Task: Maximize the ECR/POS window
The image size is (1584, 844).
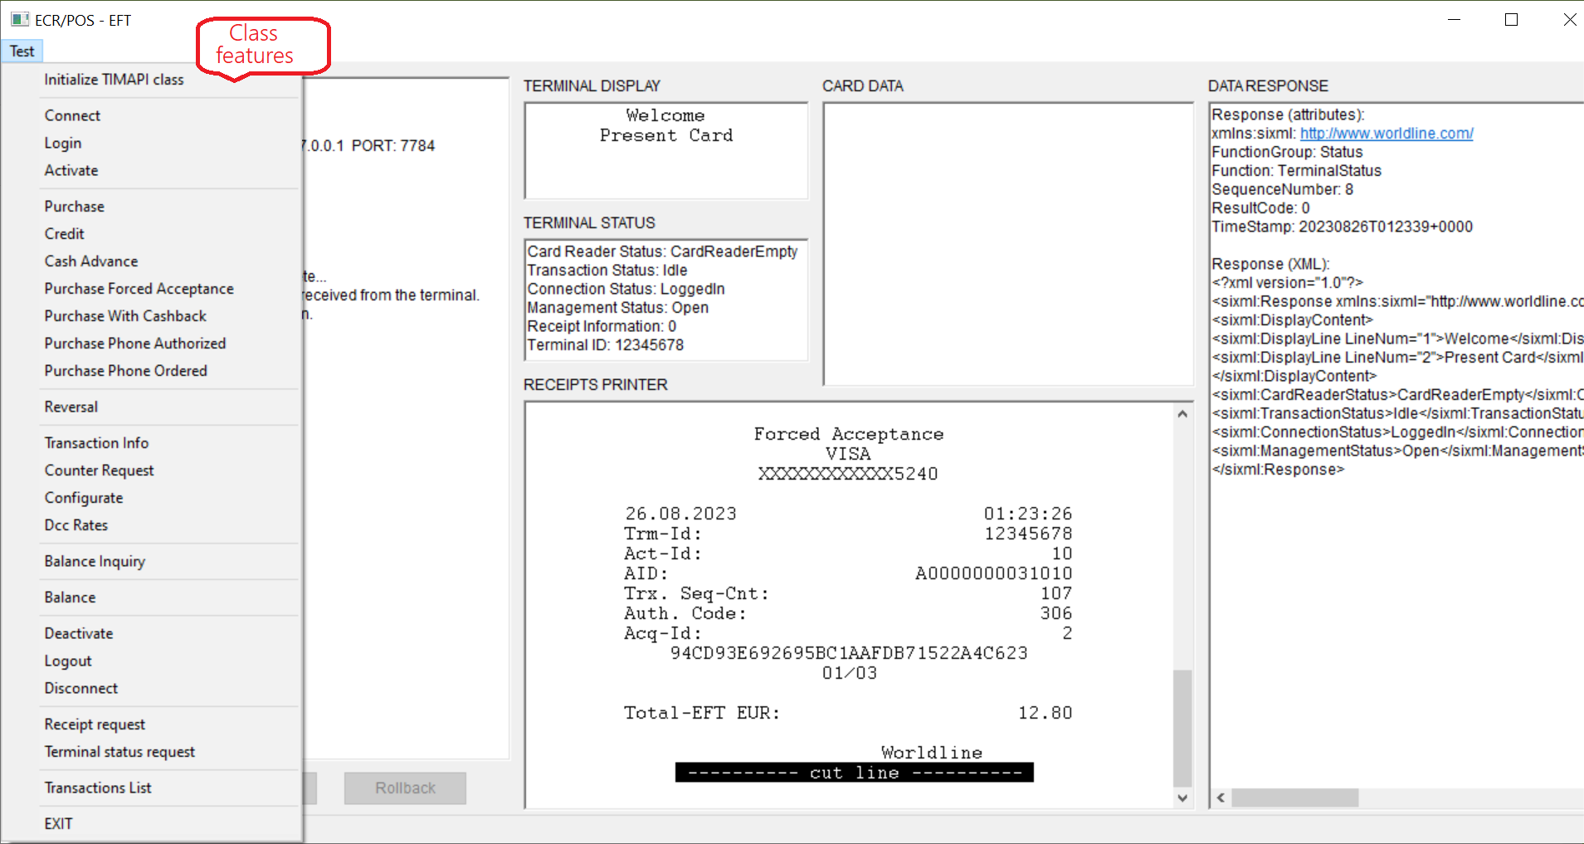Action: click(x=1512, y=20)
